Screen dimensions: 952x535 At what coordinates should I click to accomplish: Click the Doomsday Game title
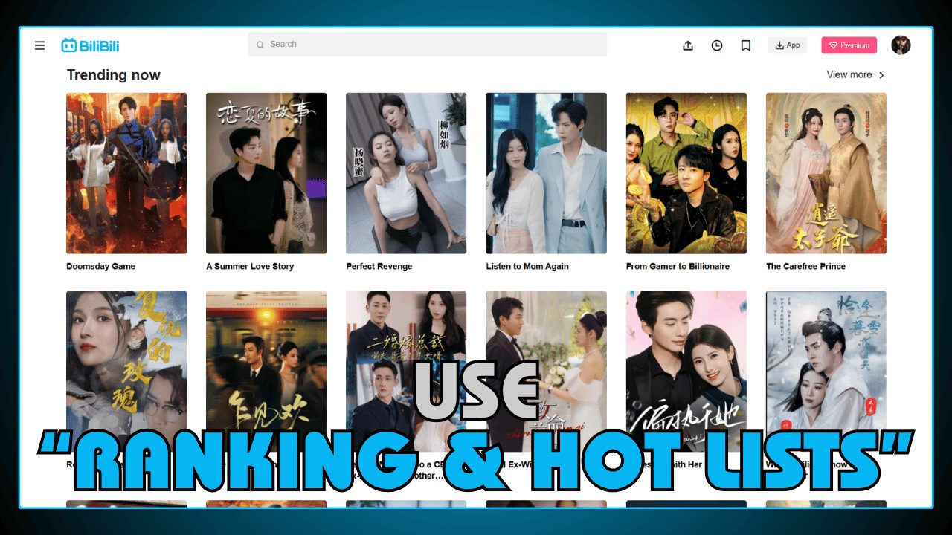[x=100, y=266]
